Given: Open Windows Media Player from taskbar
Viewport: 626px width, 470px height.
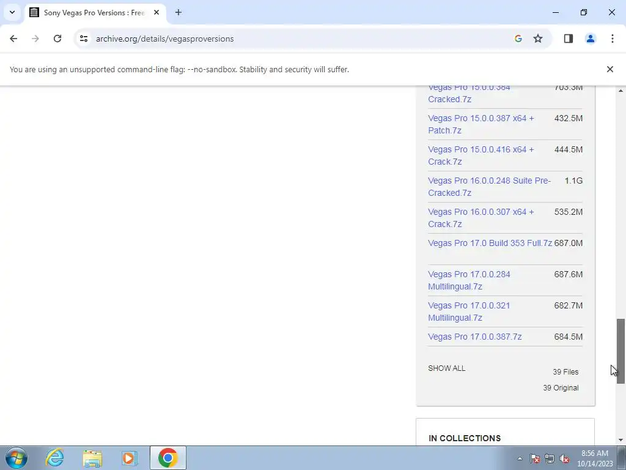Looking at the screenshot, I should point(130,458).
